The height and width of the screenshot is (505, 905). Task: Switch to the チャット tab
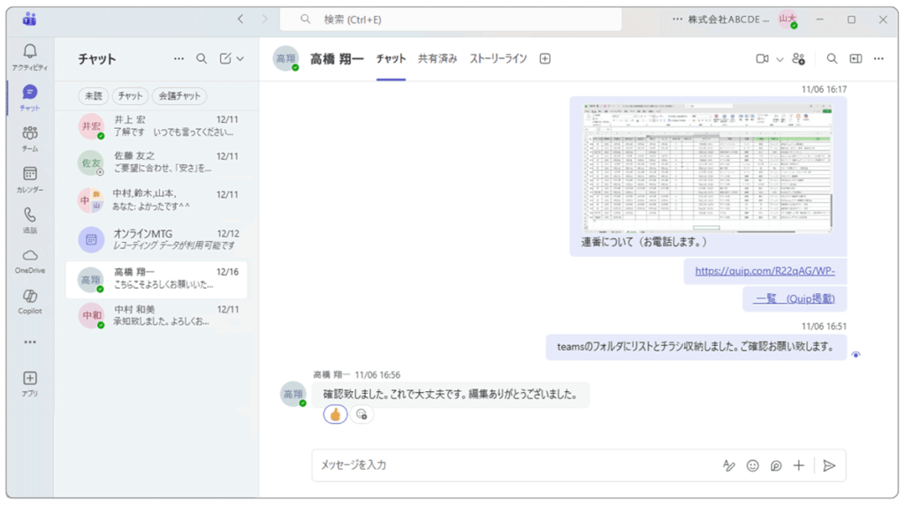pos(392,59)
